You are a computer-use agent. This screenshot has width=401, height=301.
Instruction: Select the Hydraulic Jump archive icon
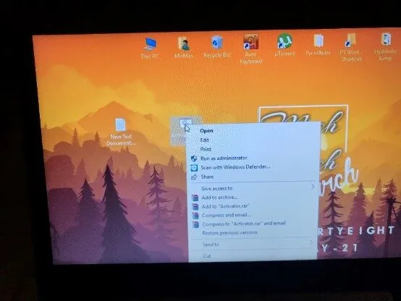385,47
